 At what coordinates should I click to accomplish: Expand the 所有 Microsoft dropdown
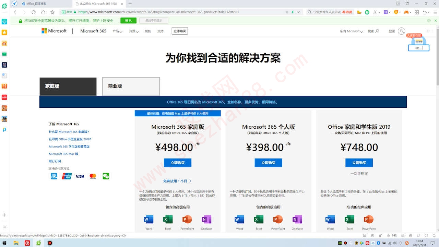[x=352, y=31]
